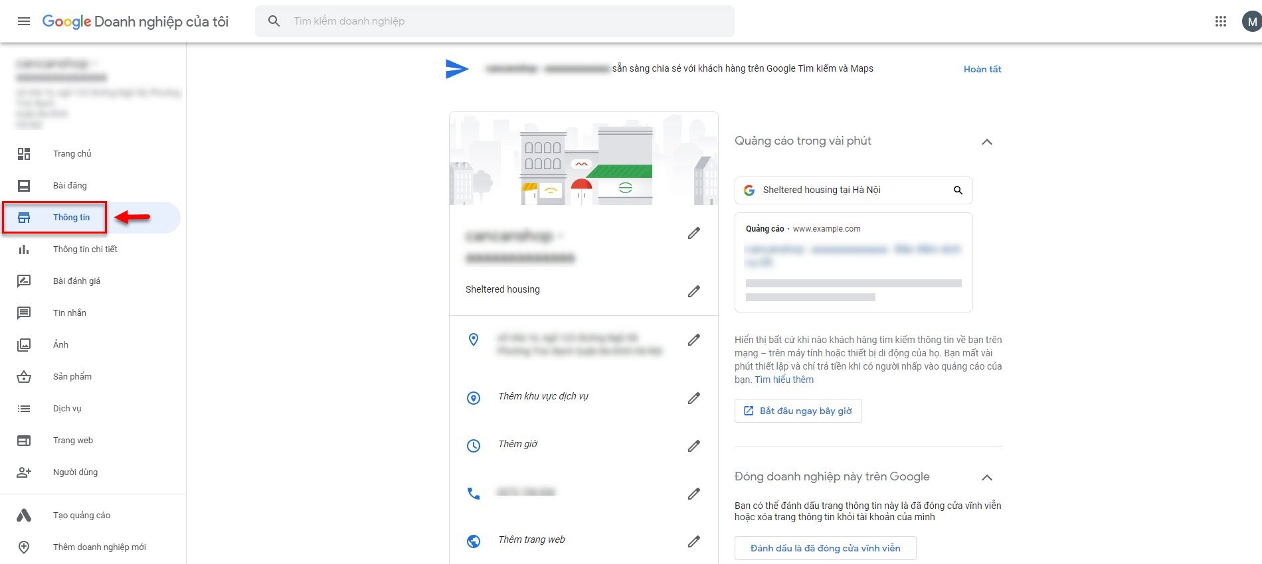This screenshot has height=564, width=1262.
Task: Collapse Quảng cáo trong vài phút section
Action: (987, 142)
